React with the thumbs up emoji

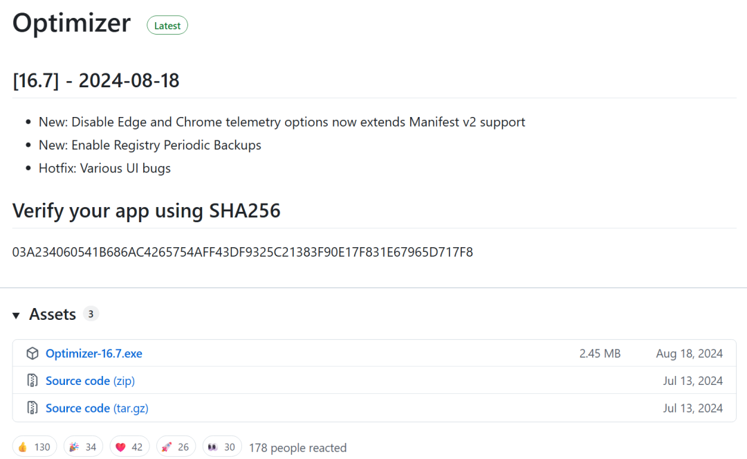(33, 447)
